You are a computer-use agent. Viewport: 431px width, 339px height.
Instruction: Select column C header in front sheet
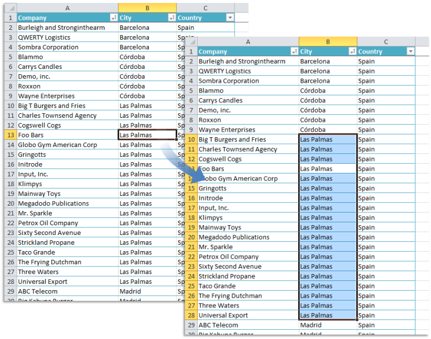(x=386, y=42)
